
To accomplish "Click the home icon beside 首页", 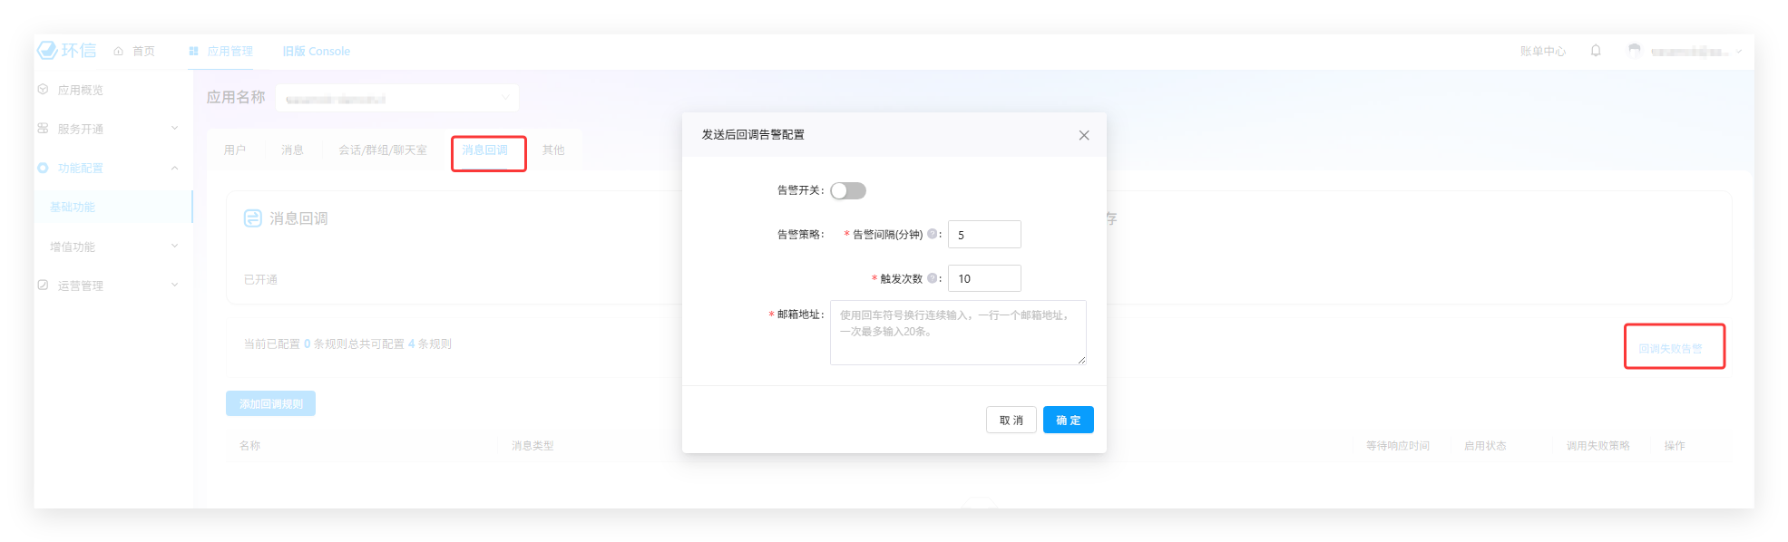I will pos(118,52).
